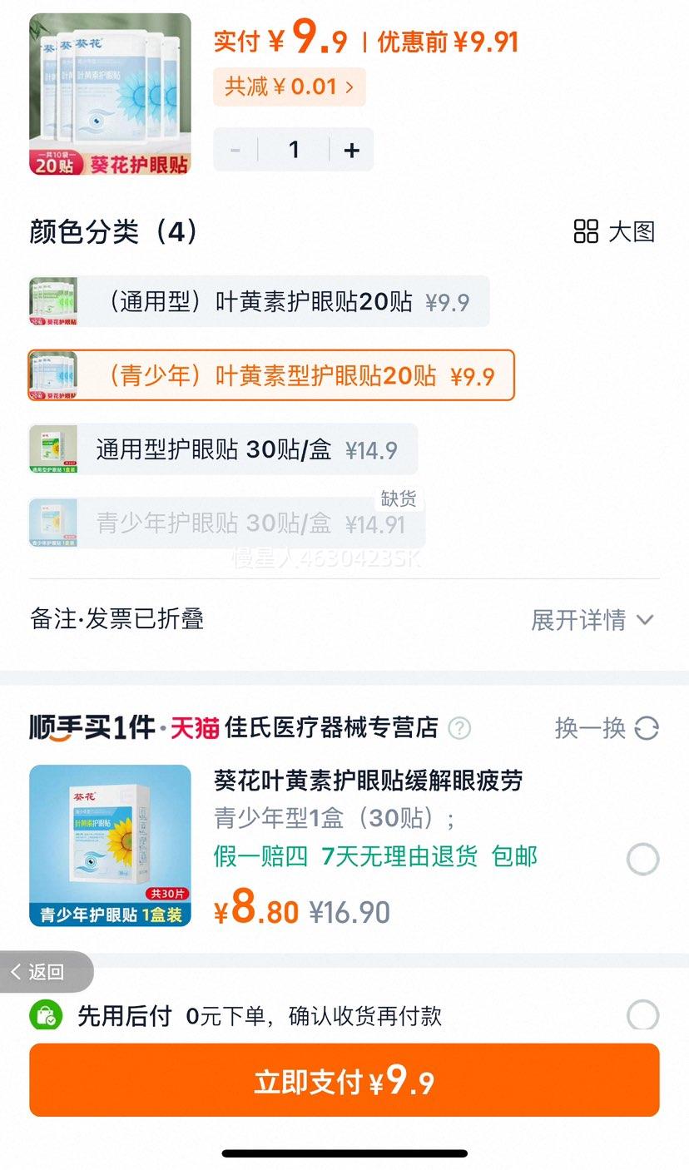Select the add-on product radio button

[642, 859]
